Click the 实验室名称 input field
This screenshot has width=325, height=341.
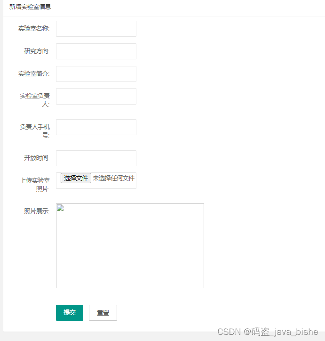click(96, 29)
